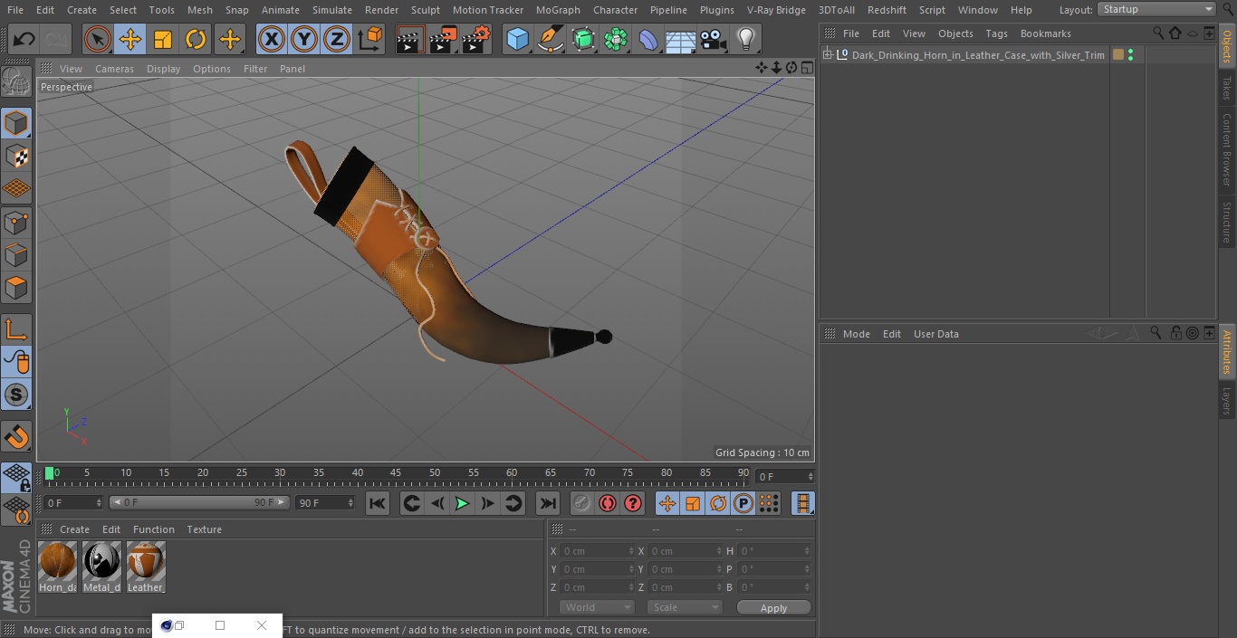Add a Cube primitive object
Image resolution: width=1237 pixels, height=638 pixels.
click(x=517, y=39)
